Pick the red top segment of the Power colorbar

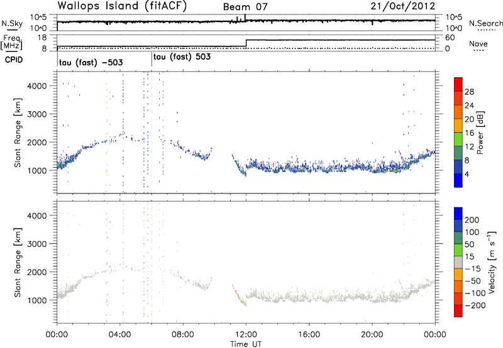click(458, 85)
